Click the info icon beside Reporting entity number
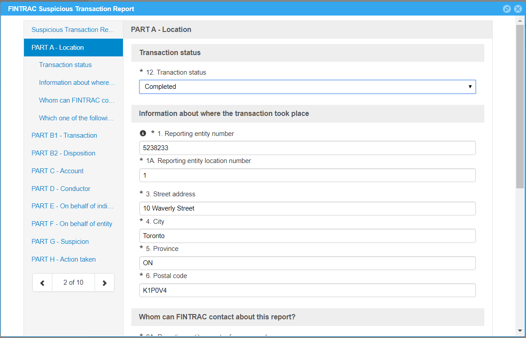The image size is (526, 338). pos(143,133)
